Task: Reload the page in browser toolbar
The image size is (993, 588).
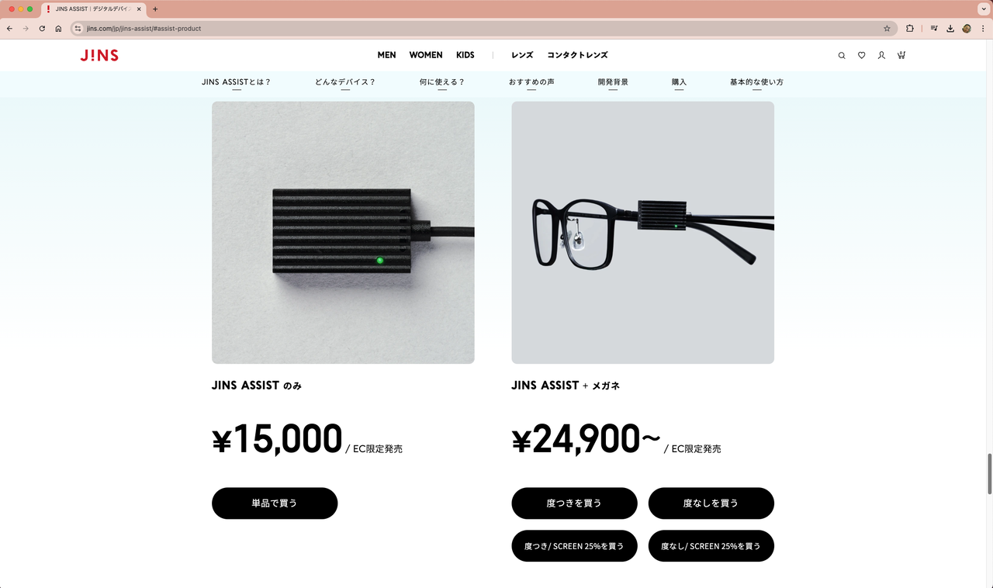Action: click(x=42, y=28)
